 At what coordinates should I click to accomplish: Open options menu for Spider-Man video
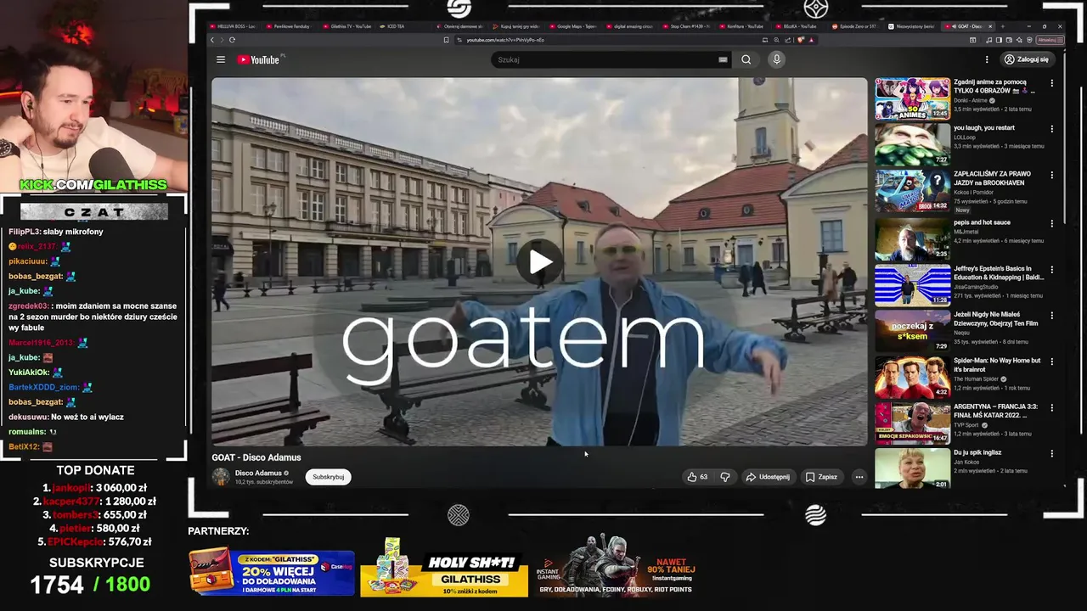click(1051, 362)
